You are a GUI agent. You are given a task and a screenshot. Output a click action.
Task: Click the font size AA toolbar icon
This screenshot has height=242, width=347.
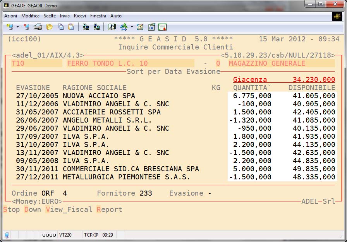(x=124, y=27)
